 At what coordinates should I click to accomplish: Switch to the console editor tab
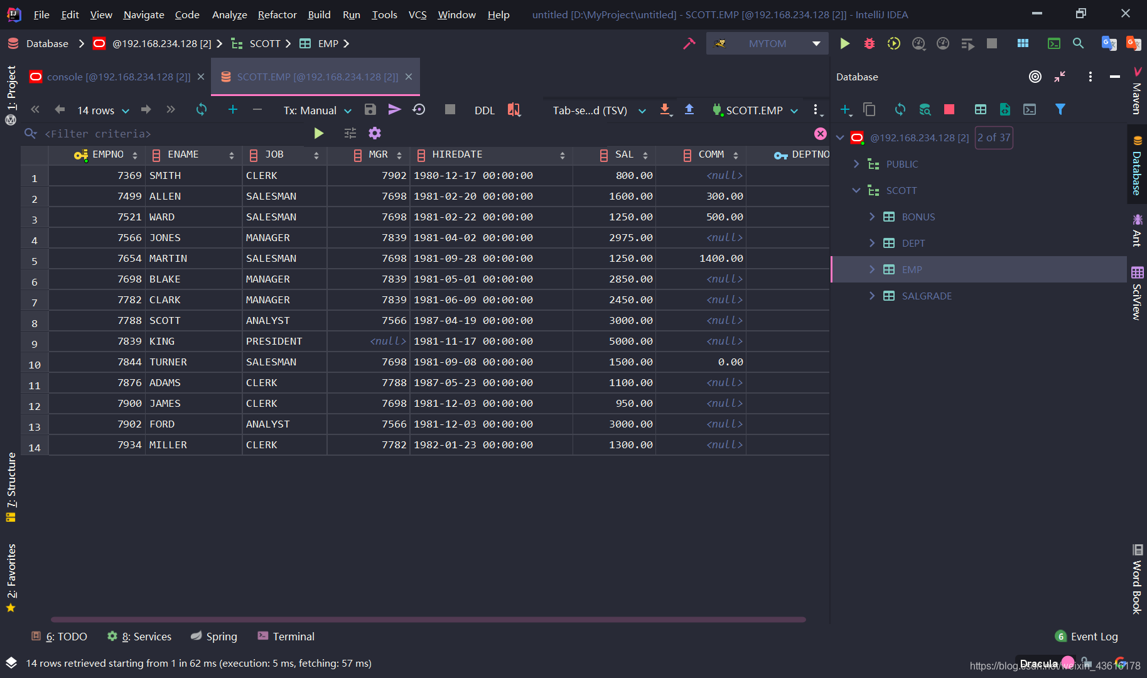coord(118,77)
